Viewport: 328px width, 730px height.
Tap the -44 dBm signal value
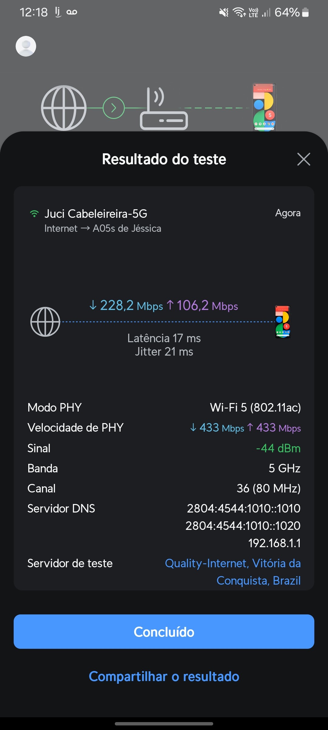coord(278,448)
